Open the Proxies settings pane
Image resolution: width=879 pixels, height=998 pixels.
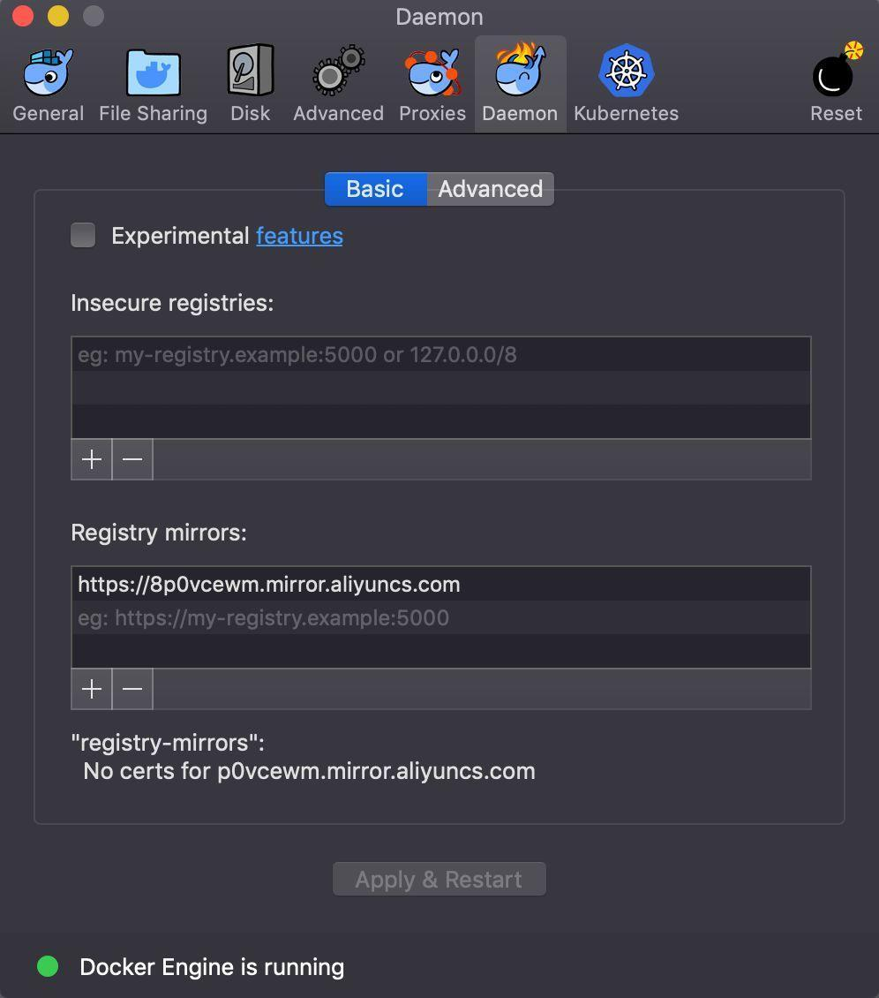pyautogui.click(x=432, y=86)
